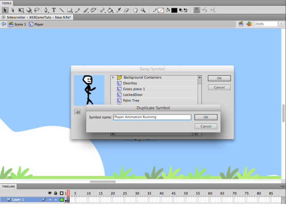The height and width of the screenshot is (204, 286).
Task: Open the zoom level dropdown stepper
Action: (x=281, y=24)
